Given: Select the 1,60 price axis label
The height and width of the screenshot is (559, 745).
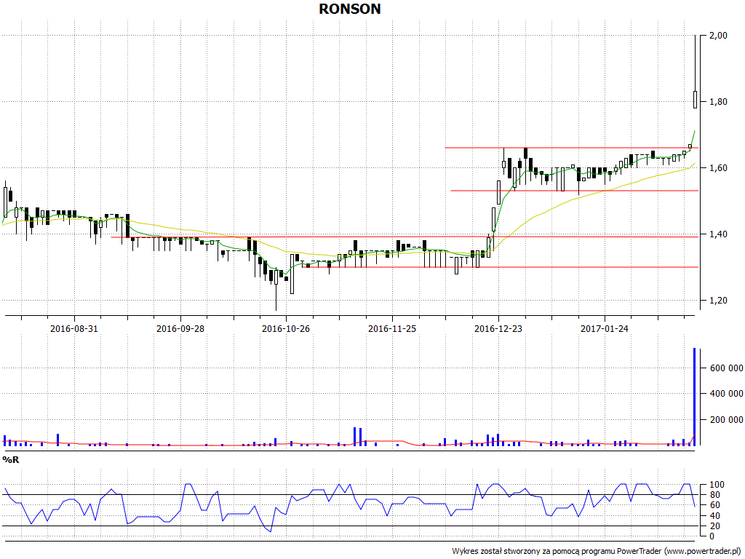Looking at the screenshot, I should click(718, 168).
